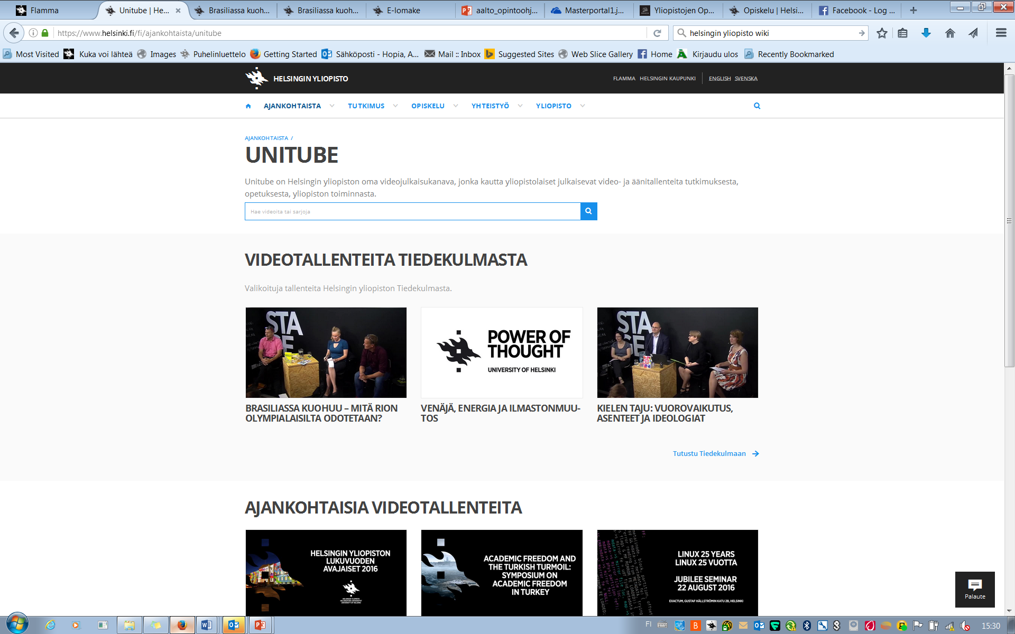Click the Firefox search box
The width and height of the screenshot is (1015, 634).
coord(772,33)
